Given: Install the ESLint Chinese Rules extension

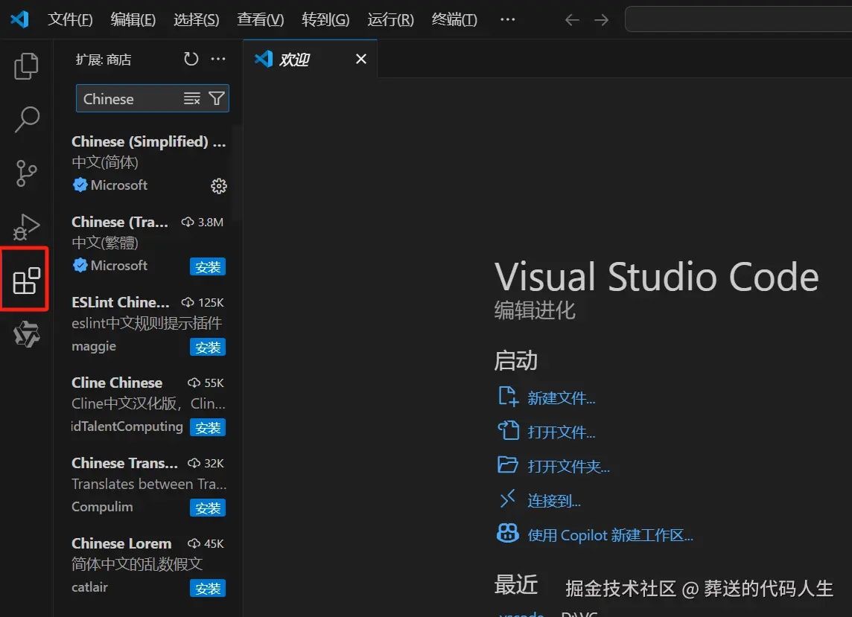Looking at the screenshot, I should (x=208, y=347).
